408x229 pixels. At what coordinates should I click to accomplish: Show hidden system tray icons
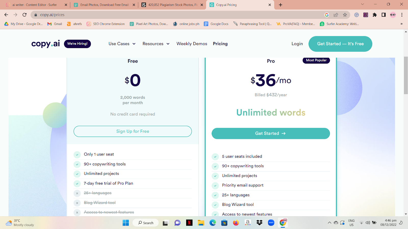click(329, 223)
